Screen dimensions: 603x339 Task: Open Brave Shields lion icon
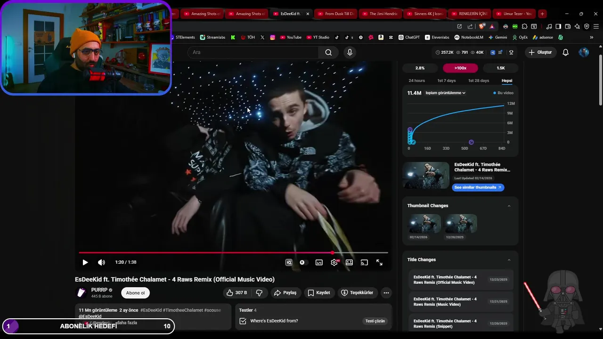pyautogui.click(x=481, y=26)
